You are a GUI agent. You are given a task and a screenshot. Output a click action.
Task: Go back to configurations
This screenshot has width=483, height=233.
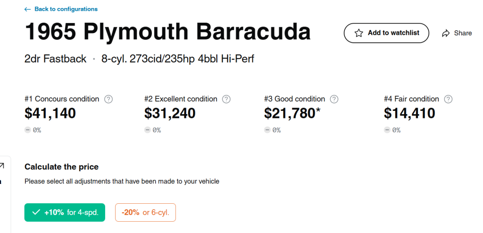point(66,9)
